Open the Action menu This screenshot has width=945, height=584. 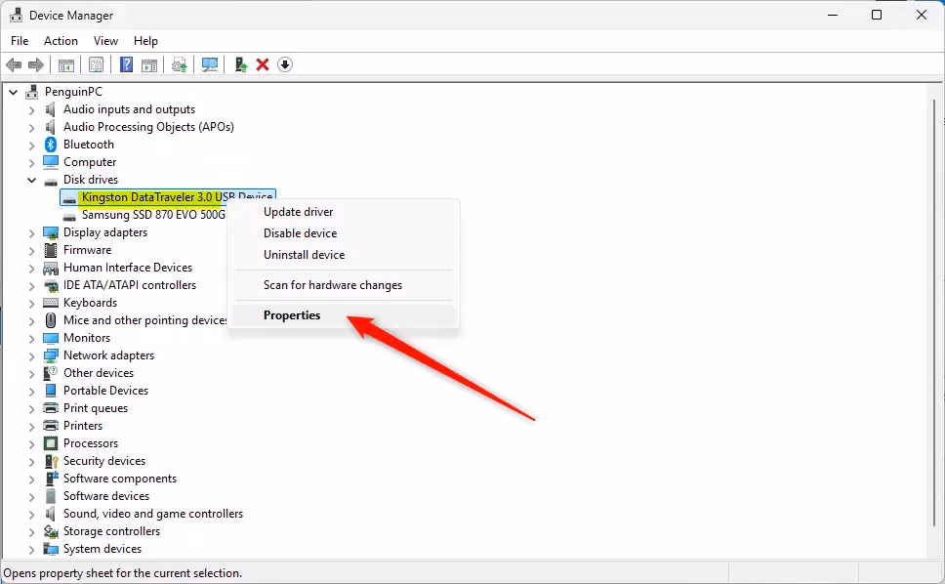tap(61, 41)
